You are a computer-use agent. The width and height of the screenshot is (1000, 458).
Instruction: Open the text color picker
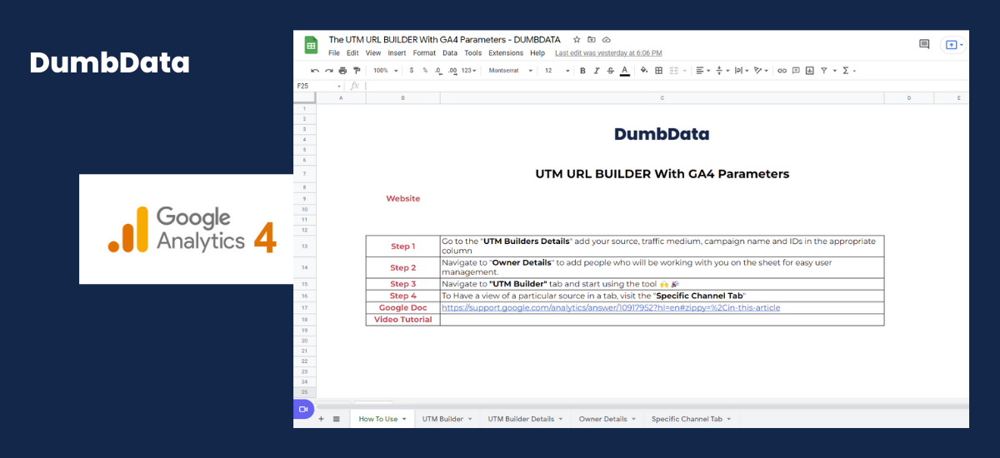(x=624, y=71)
